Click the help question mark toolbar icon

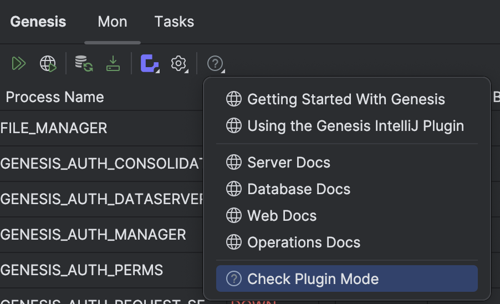[216, 63]
